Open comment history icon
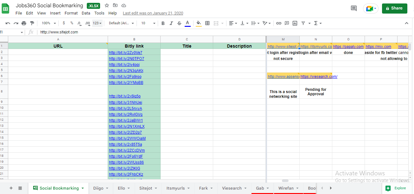Image resolution: width=414 pixels, height=194 pixels. point(354,8)
